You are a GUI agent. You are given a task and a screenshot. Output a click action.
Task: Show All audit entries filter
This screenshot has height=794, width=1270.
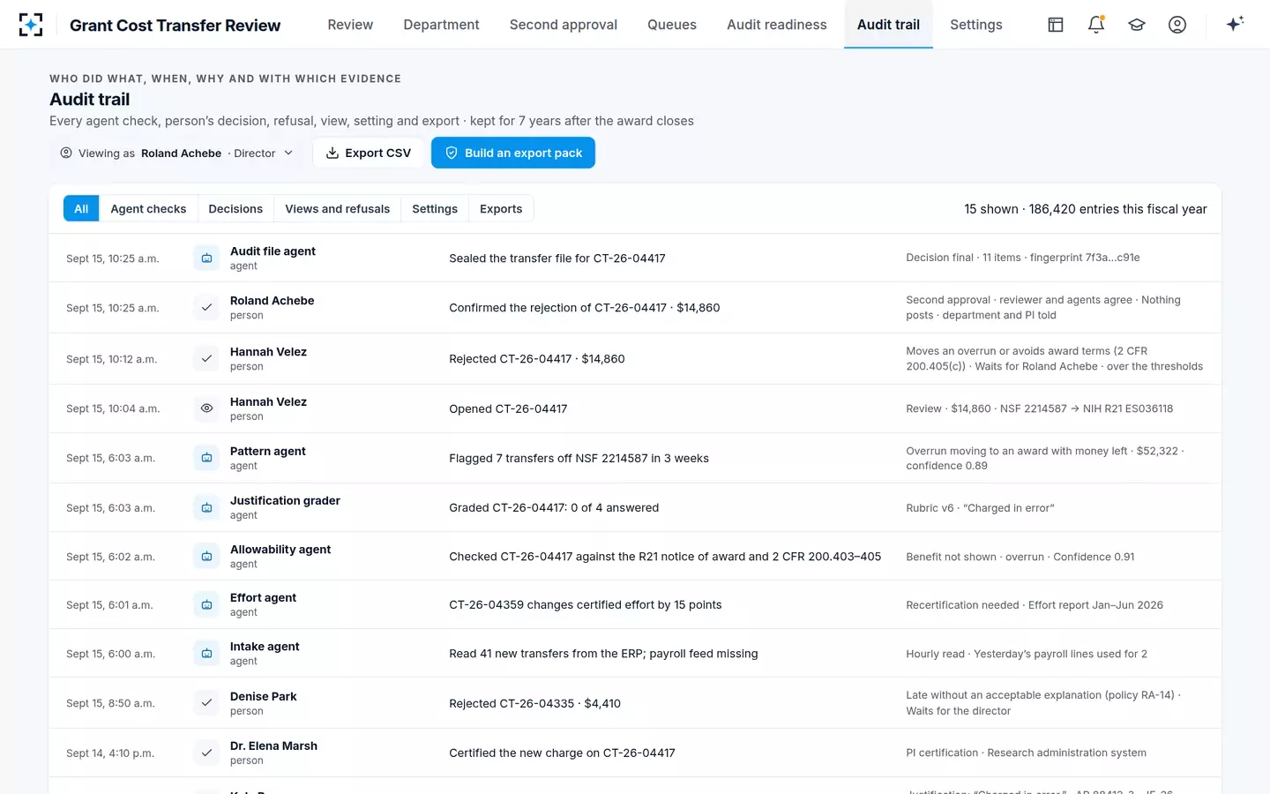pyautogui.click(x=81, y=209)
